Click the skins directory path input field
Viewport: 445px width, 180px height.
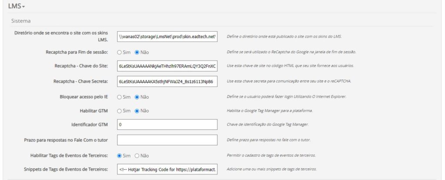pos(167,37)
